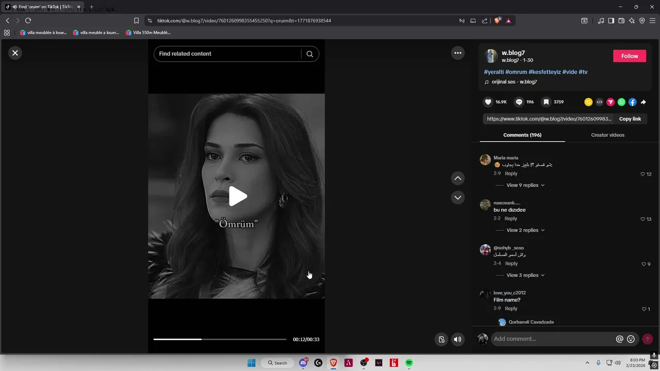Click the share page icon in address bar

(x=485, y=21)
